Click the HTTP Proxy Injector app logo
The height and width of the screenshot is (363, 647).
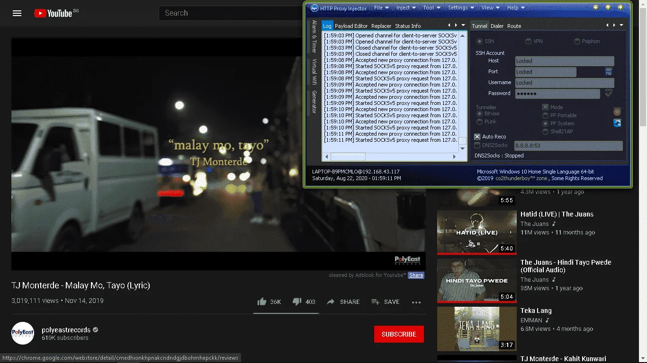click(314, 8)
